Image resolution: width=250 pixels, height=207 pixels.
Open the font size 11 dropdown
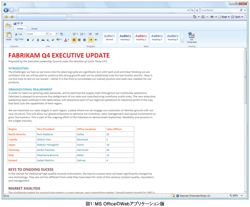[x=57, y=34]
